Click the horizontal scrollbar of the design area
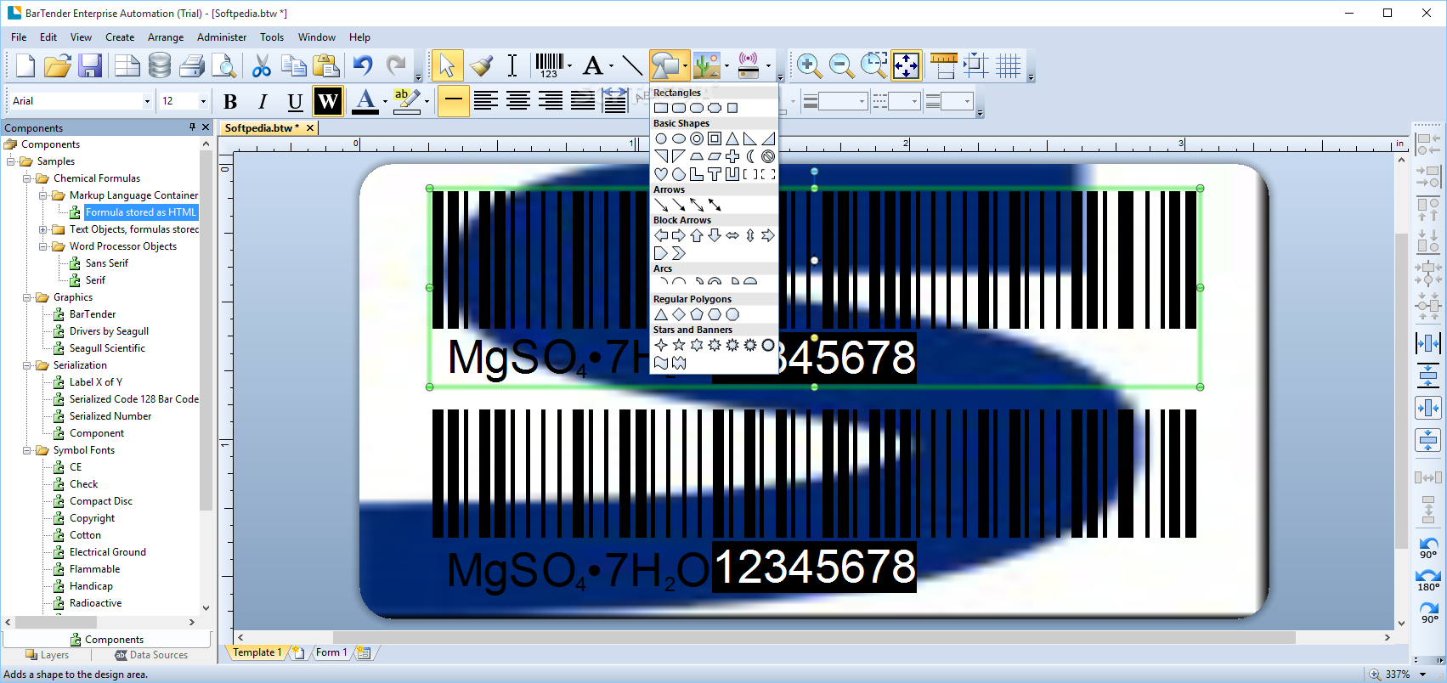This screenshot has width=1447, height=683. pyautogui.click(x=814, y=637)
